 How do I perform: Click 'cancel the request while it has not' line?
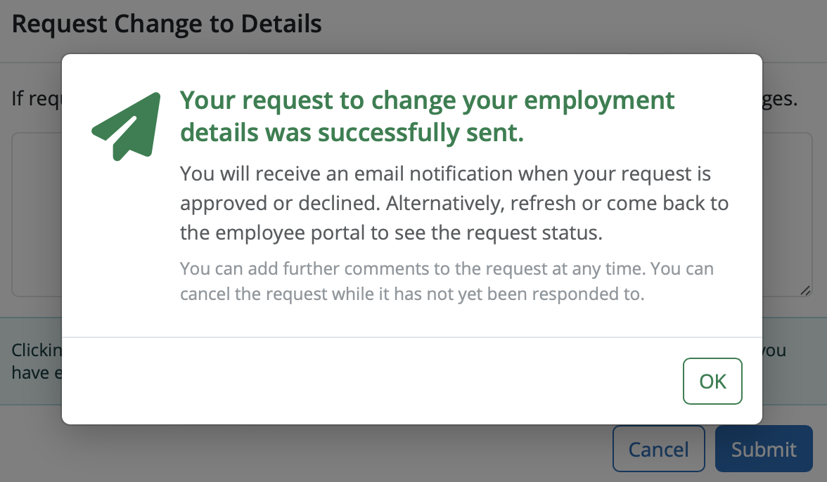click(412, 294)
